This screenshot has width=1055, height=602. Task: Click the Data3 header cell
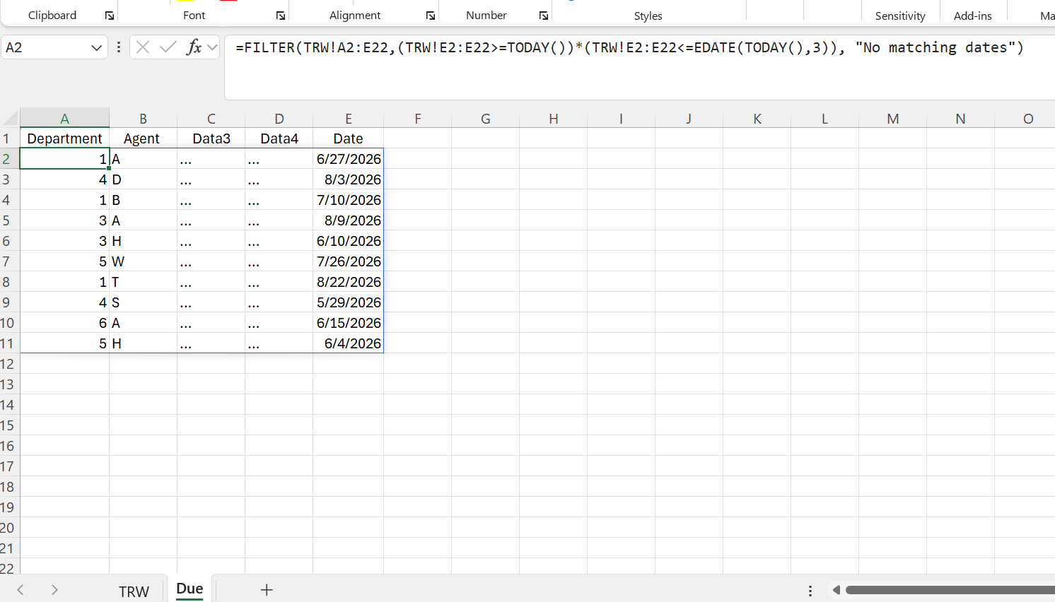[x=211, y=138]
